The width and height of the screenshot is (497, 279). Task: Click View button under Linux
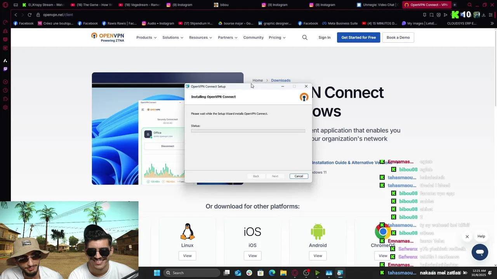click(187, 256)
